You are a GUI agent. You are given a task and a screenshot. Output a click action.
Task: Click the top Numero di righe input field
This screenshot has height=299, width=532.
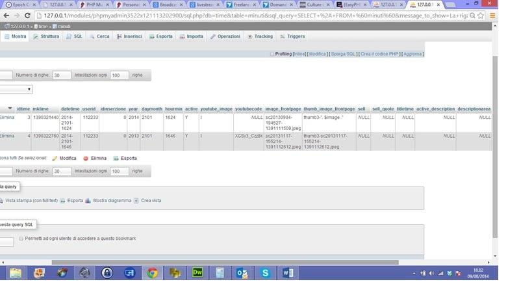coord(62,75)
